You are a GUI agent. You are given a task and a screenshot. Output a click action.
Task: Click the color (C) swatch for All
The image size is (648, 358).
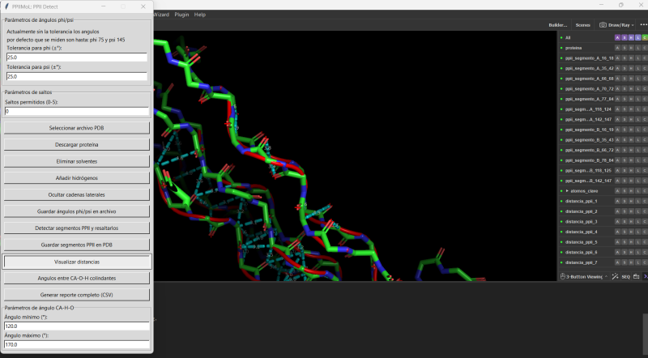[645, 37]
